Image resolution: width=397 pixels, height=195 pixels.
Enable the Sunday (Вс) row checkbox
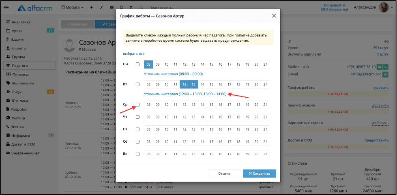138,154
